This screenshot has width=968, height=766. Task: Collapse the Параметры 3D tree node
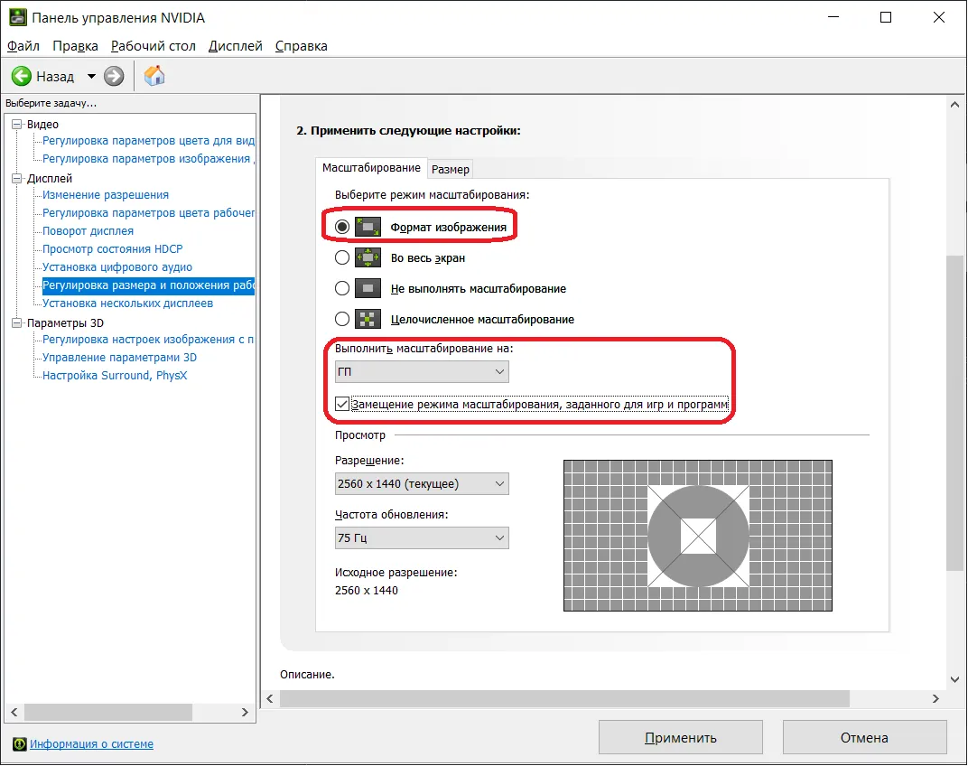(x=16, y=322)
